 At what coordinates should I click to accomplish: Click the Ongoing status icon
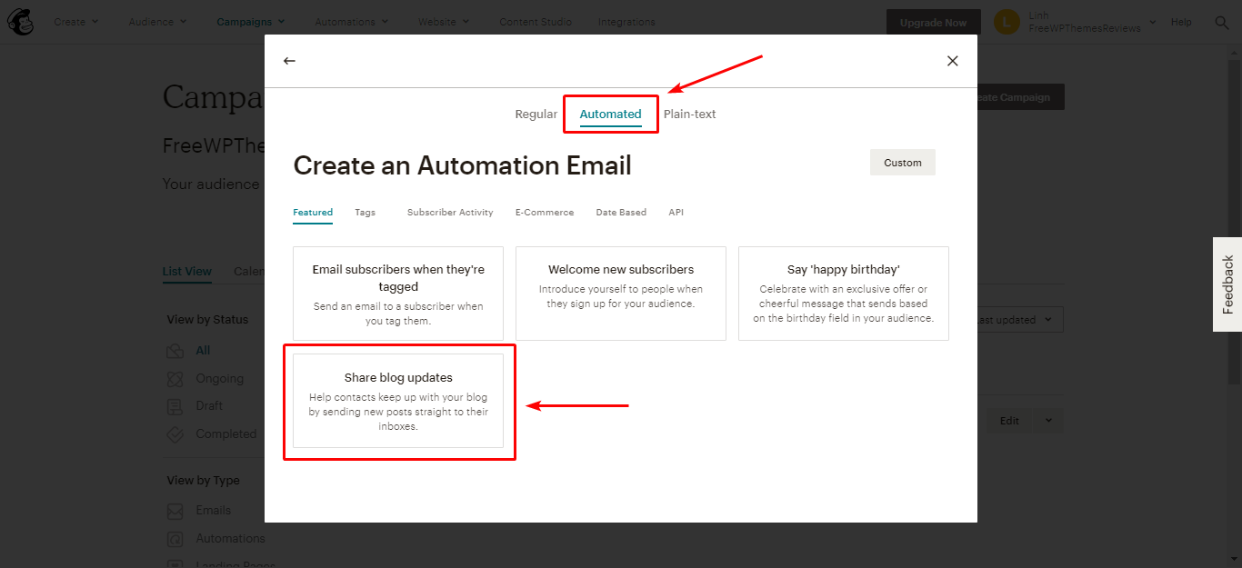(175, 379)
